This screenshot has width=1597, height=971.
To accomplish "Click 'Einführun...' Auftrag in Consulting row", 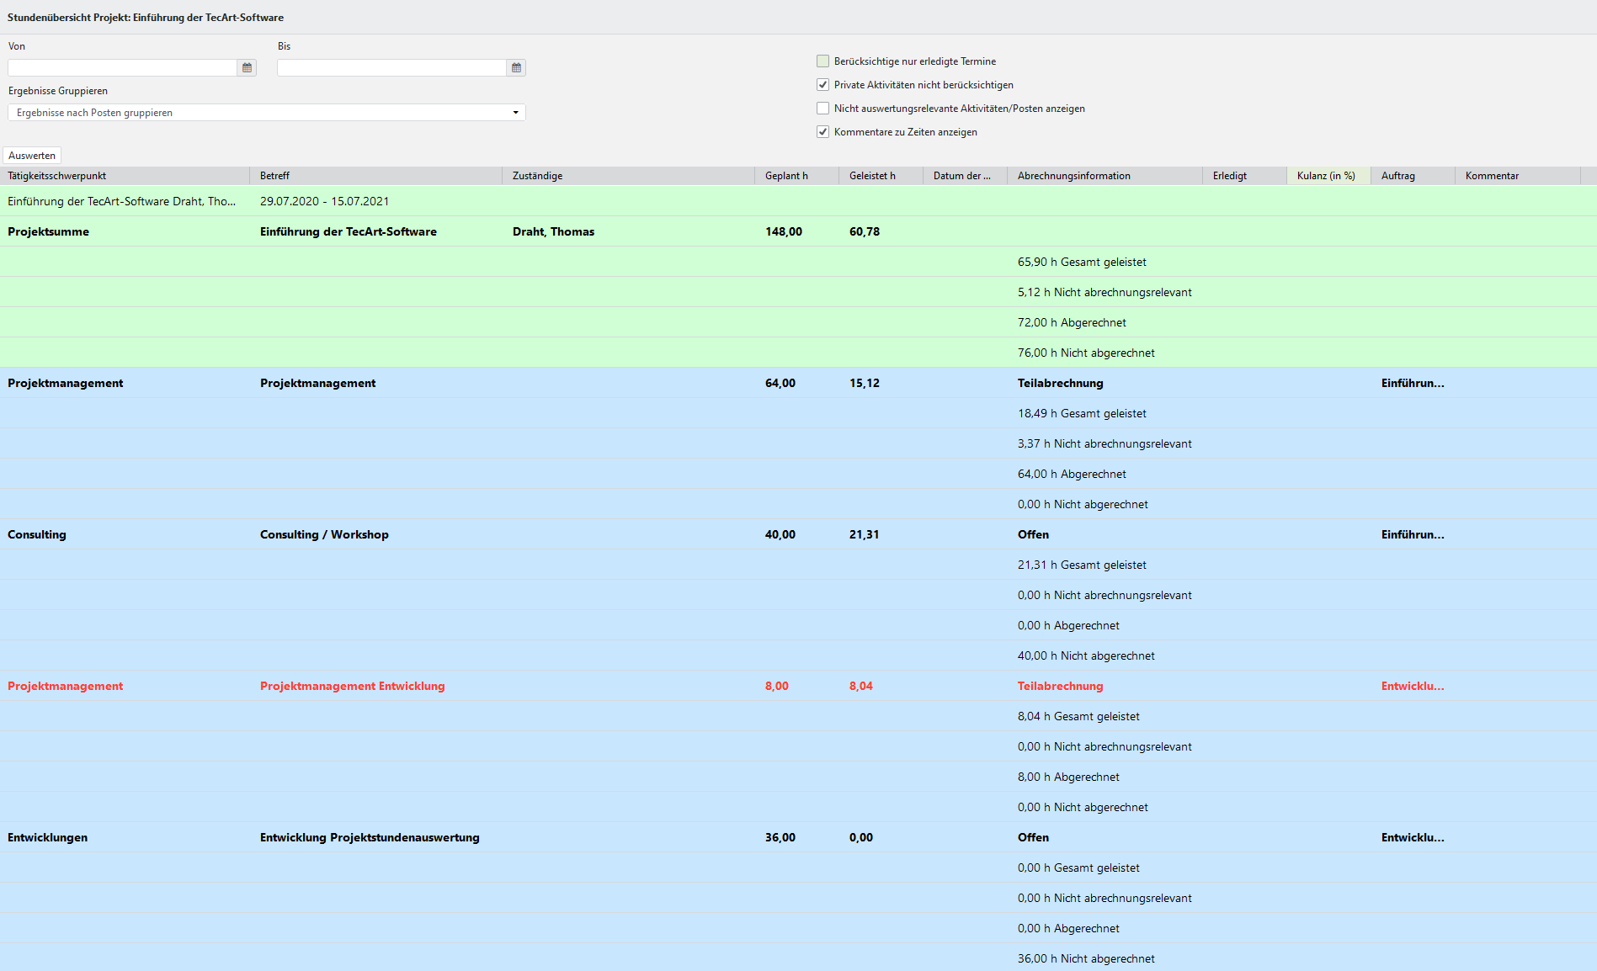I will coord(1413,534).
